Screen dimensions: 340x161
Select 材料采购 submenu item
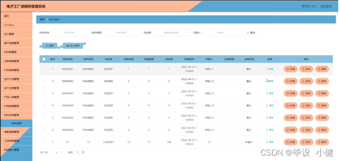click(16, 123)
